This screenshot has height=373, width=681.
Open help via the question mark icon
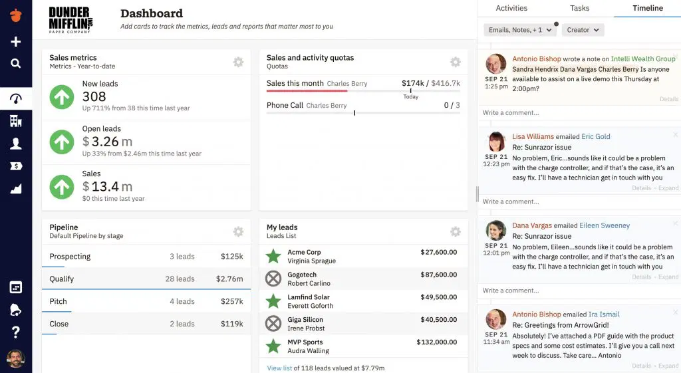pos(16,332)
